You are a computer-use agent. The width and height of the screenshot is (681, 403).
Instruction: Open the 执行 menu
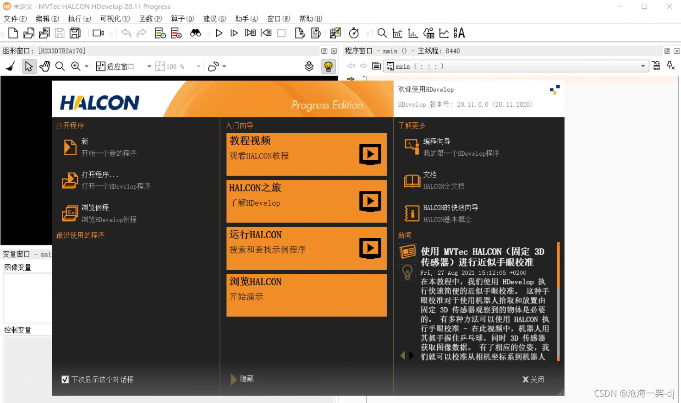tap(79, 19)
